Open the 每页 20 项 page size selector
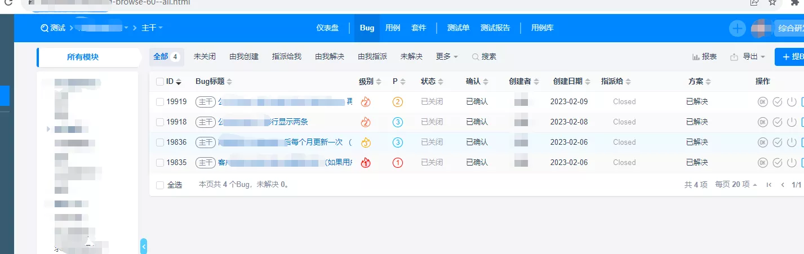Screen dimensions: 804x254 [x=736, y=185]
